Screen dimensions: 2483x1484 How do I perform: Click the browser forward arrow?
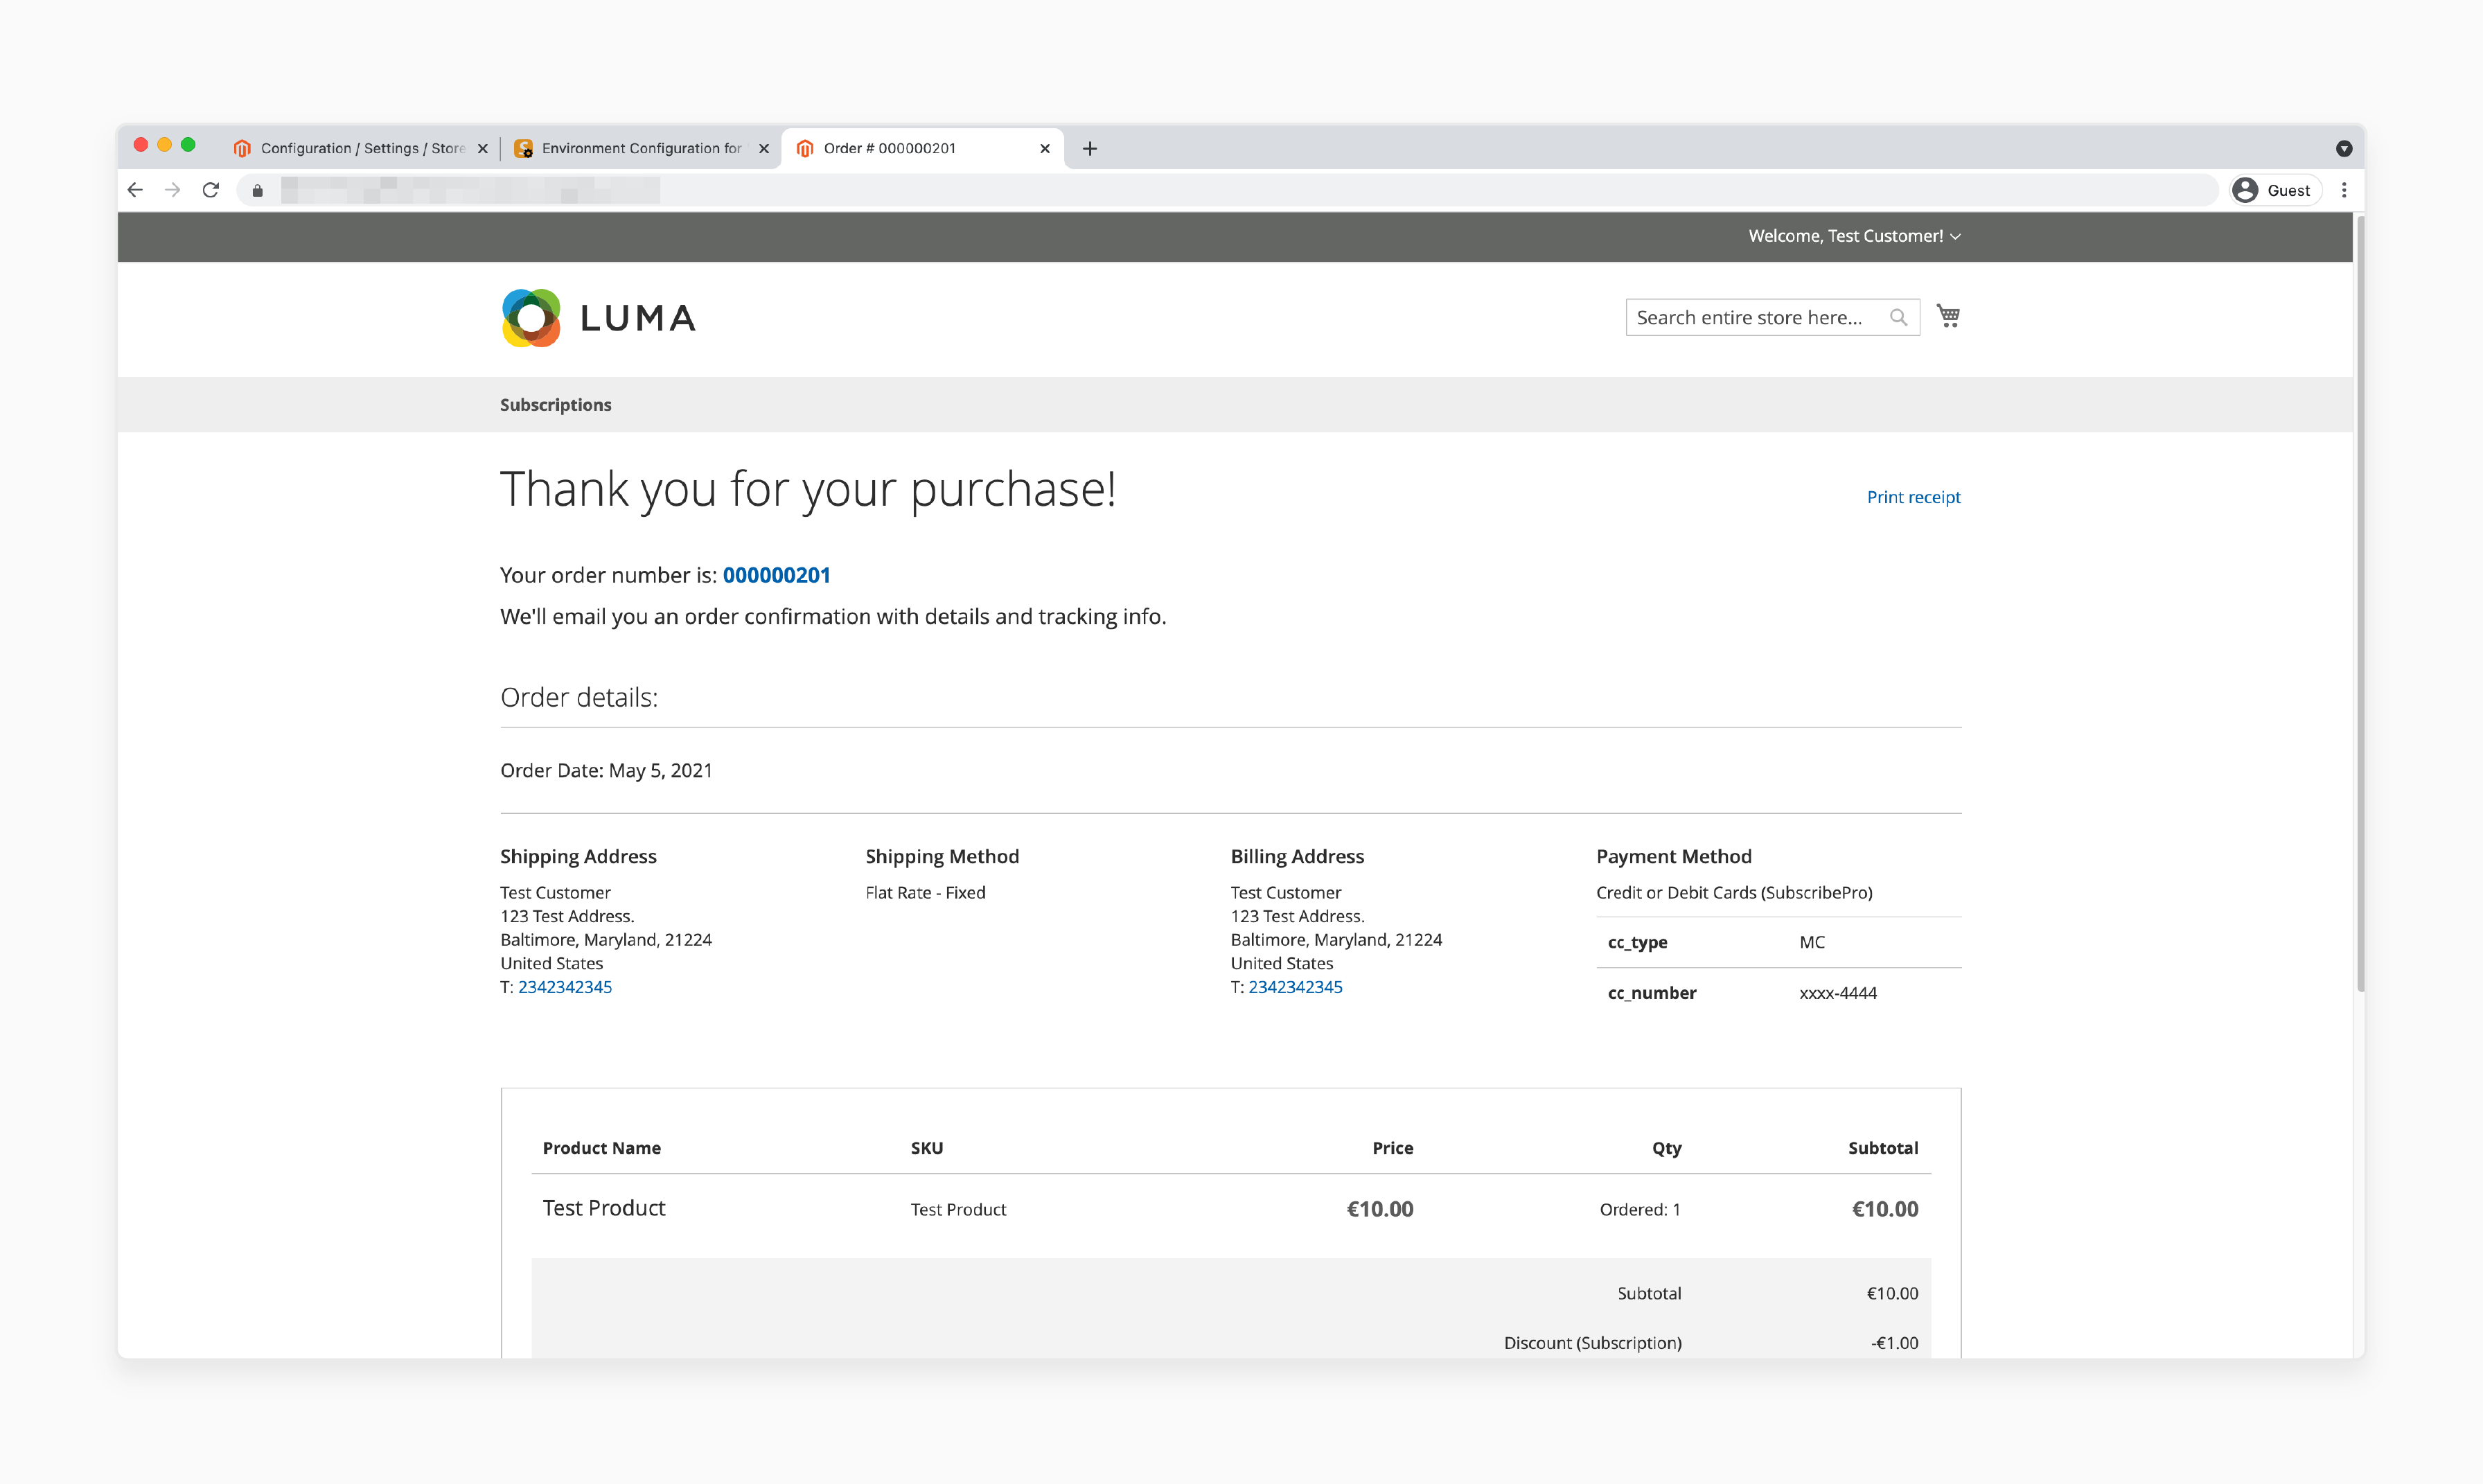click(173, 190)
